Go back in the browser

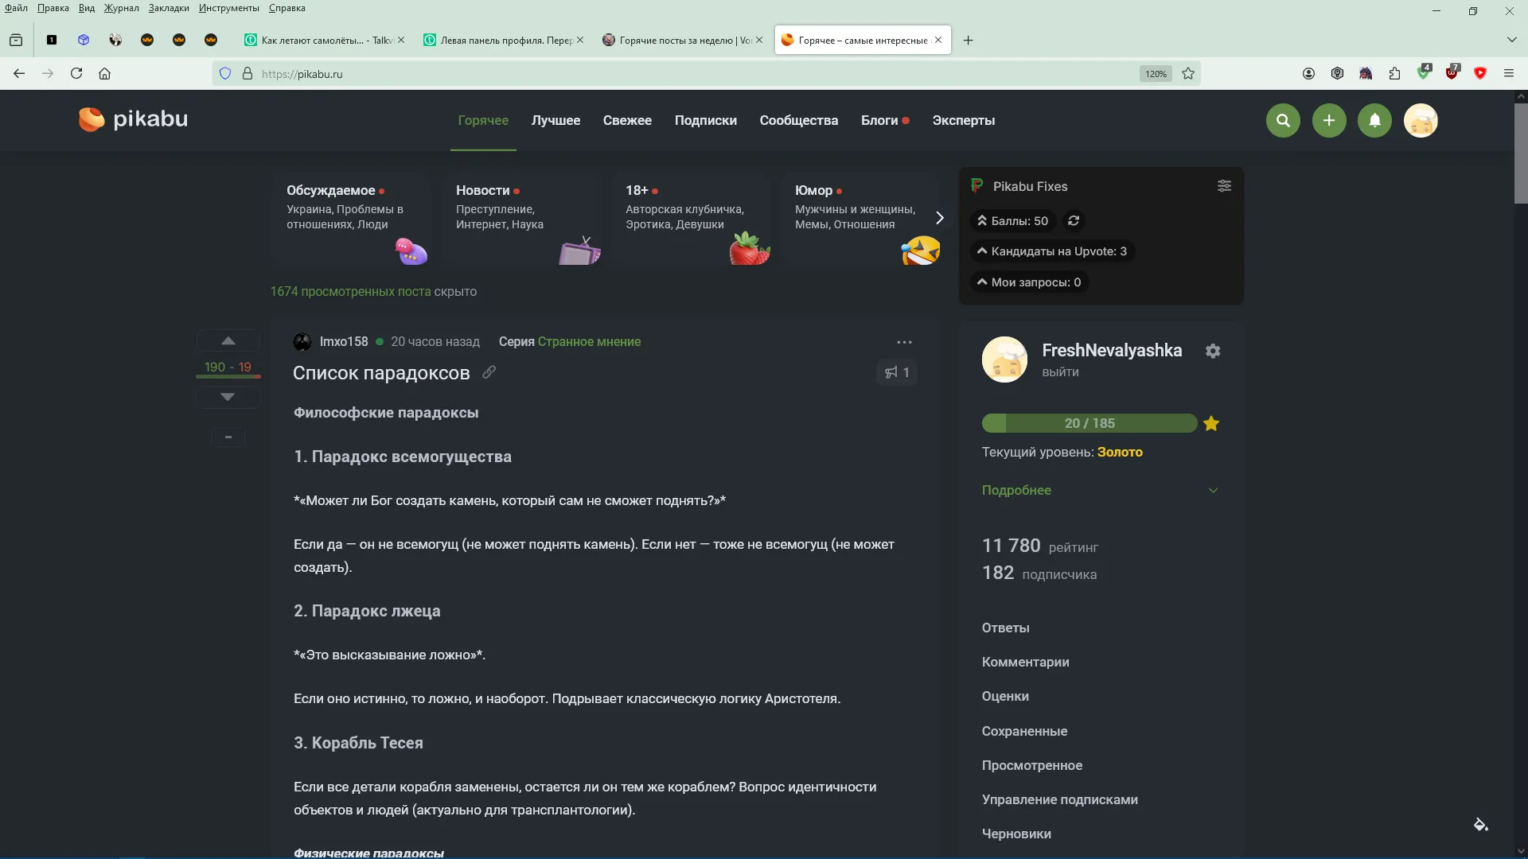tap(19, 73)
